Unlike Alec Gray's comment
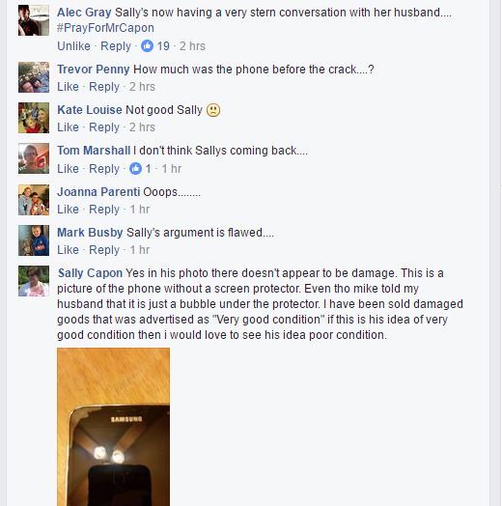 point(74,46)
